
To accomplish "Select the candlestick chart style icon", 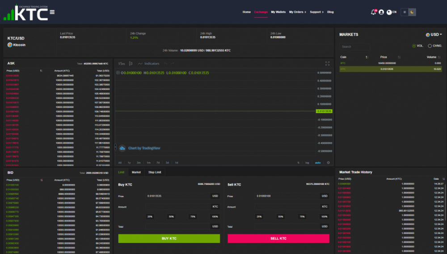I will (x=131, y=64).
